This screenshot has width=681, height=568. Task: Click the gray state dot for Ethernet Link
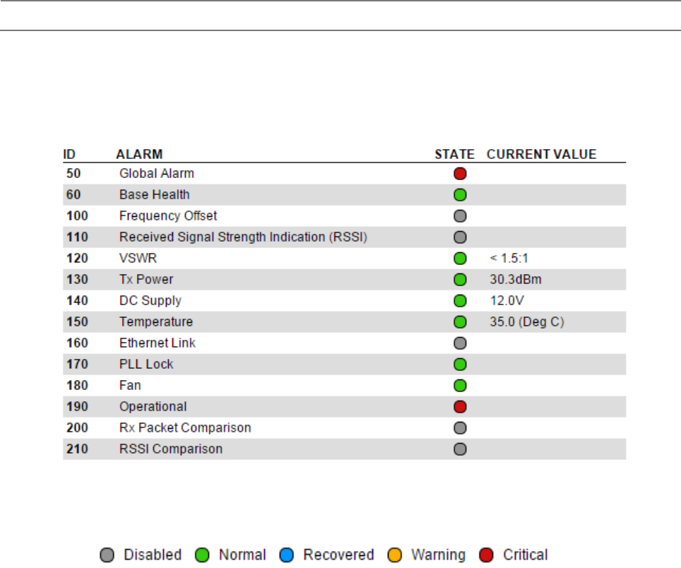(x=460, y=343)
